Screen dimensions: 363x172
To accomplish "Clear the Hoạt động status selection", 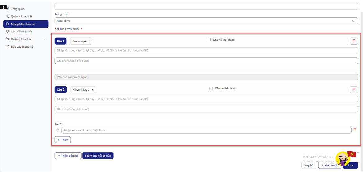I will [x=352, y=21].
